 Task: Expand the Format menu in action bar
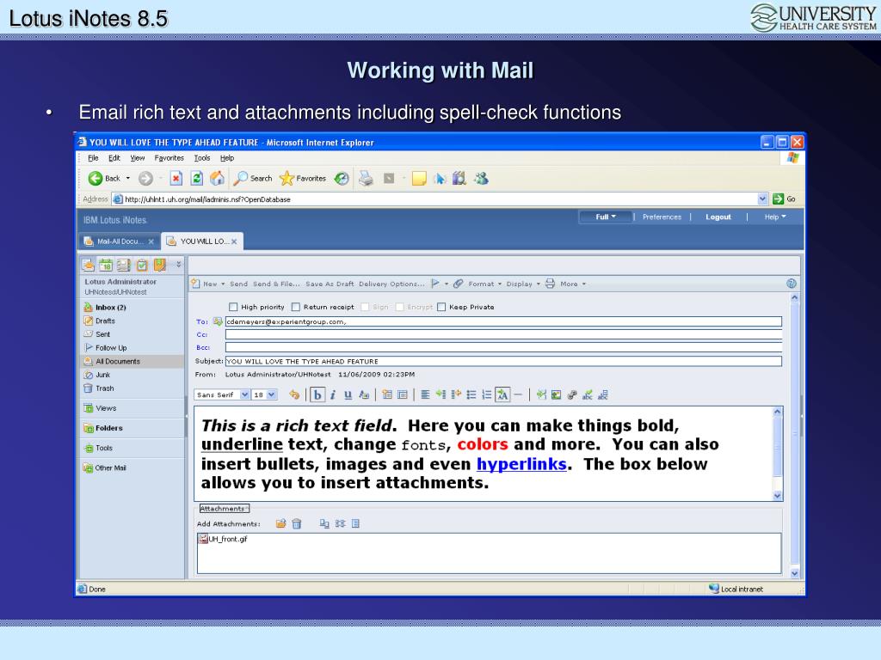point(485,284)
